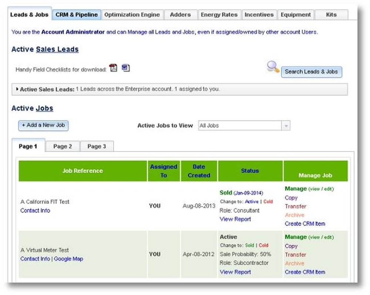This screenshot has height=295, width=370.
Task: Copy the A California FIT Test job
Action: click(291, 198)
